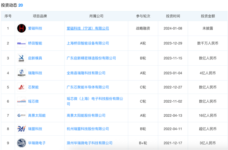The width and height of the screenshot is (228, 150).
Task: Click the date 2022-11-02
Action: coord(173,101)
